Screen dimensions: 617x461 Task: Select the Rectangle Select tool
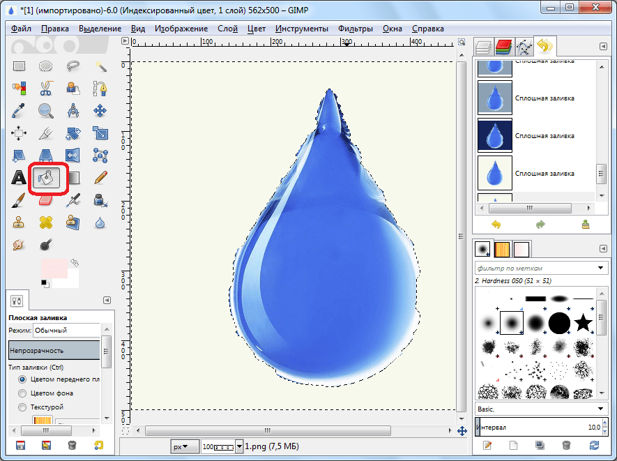[x=19, y=66]
